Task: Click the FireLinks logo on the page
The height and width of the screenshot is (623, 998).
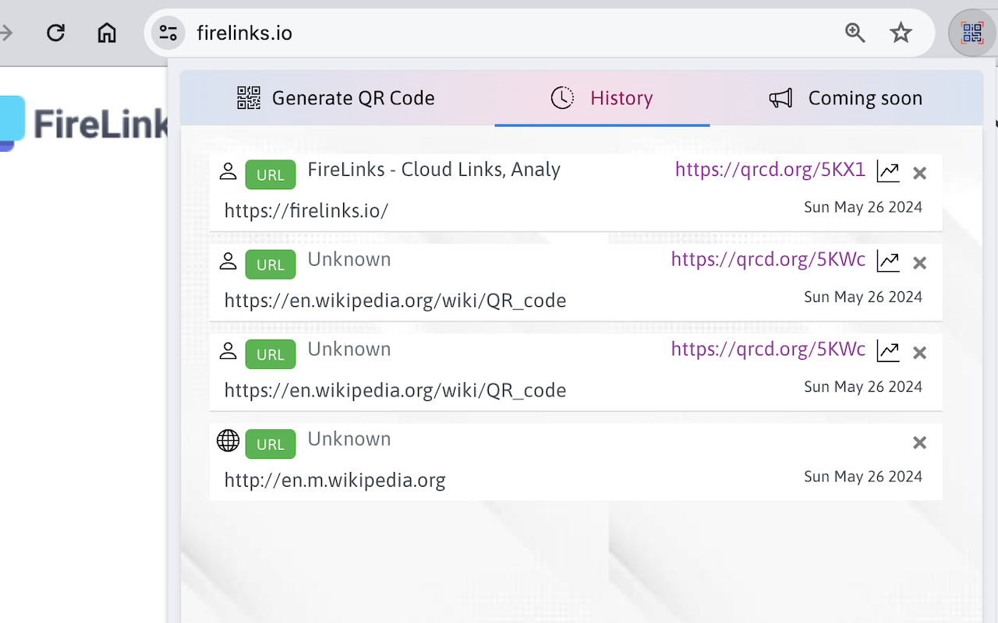Action: click(86, 123)
